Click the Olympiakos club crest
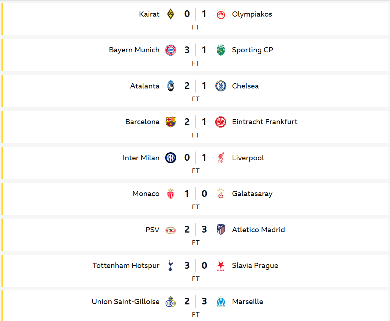Screen dimensions: 390x321 click(x=221, y=14)
